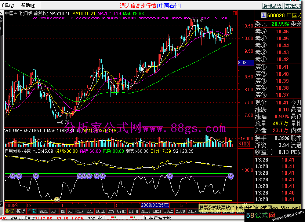The width and height of the screenshot is (305, 222).
Task: Click the 委托交易 button
Action: tap(293, 6)
